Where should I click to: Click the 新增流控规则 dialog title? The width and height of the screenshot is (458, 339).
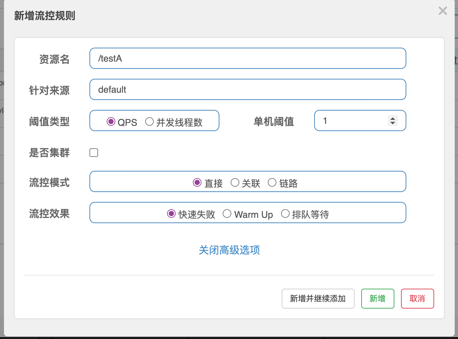(45, 16)
